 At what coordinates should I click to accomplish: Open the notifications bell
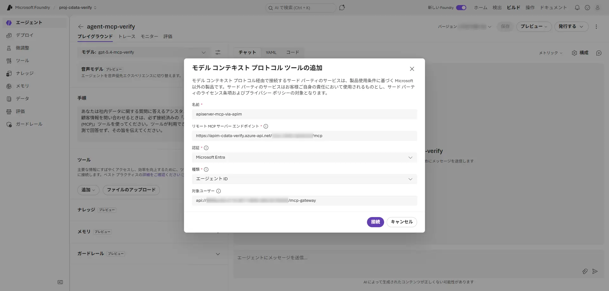pos(577,8)
